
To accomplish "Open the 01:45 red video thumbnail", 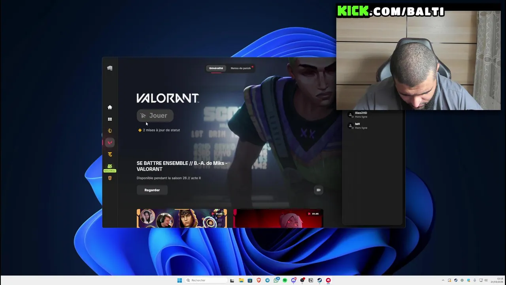I will pos(278,218).
